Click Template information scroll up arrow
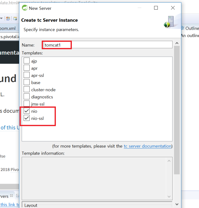The width and height of the screenshot is (199, 208). (x=169, y=161)
